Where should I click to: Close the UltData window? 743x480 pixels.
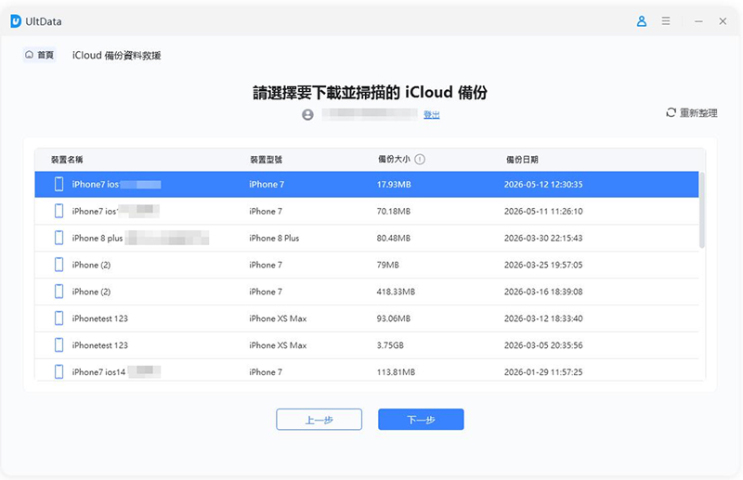[x=723, y=21]
